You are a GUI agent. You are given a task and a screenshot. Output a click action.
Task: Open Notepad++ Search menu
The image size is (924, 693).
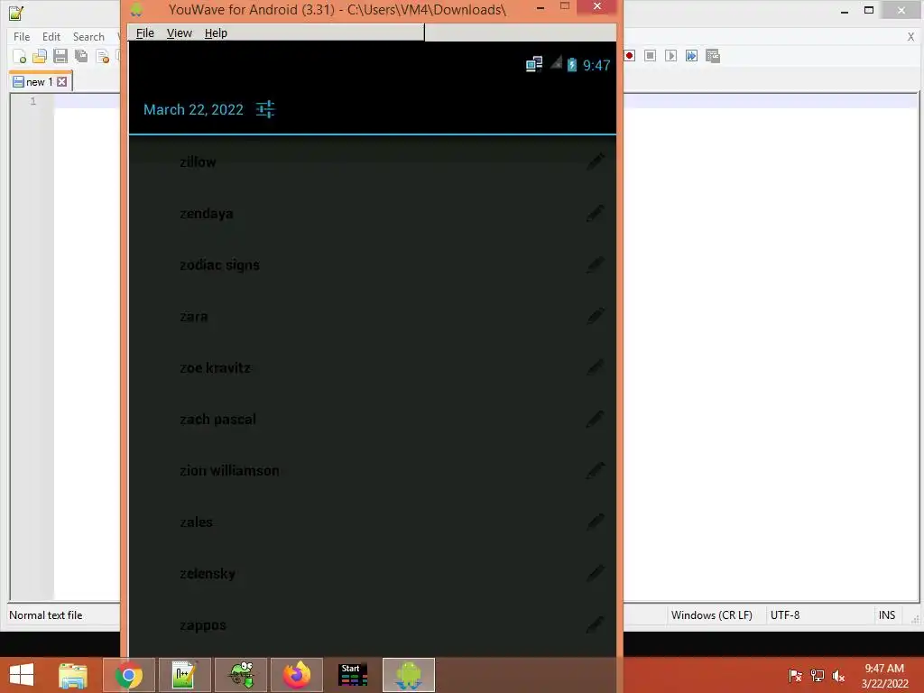tap(88, 36)
